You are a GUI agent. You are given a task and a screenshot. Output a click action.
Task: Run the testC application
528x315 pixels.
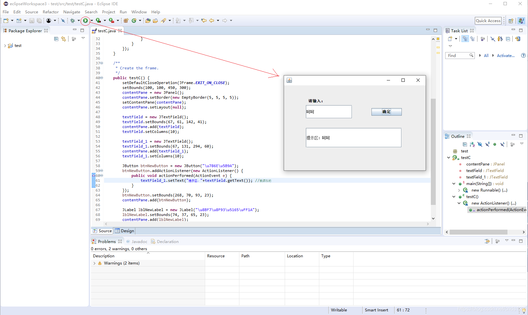pyautogui.click(x=85, y=21)
